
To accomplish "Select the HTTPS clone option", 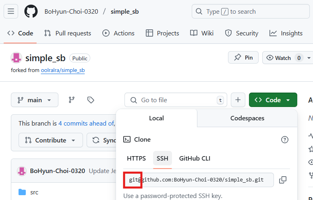I will coord(136,158).
